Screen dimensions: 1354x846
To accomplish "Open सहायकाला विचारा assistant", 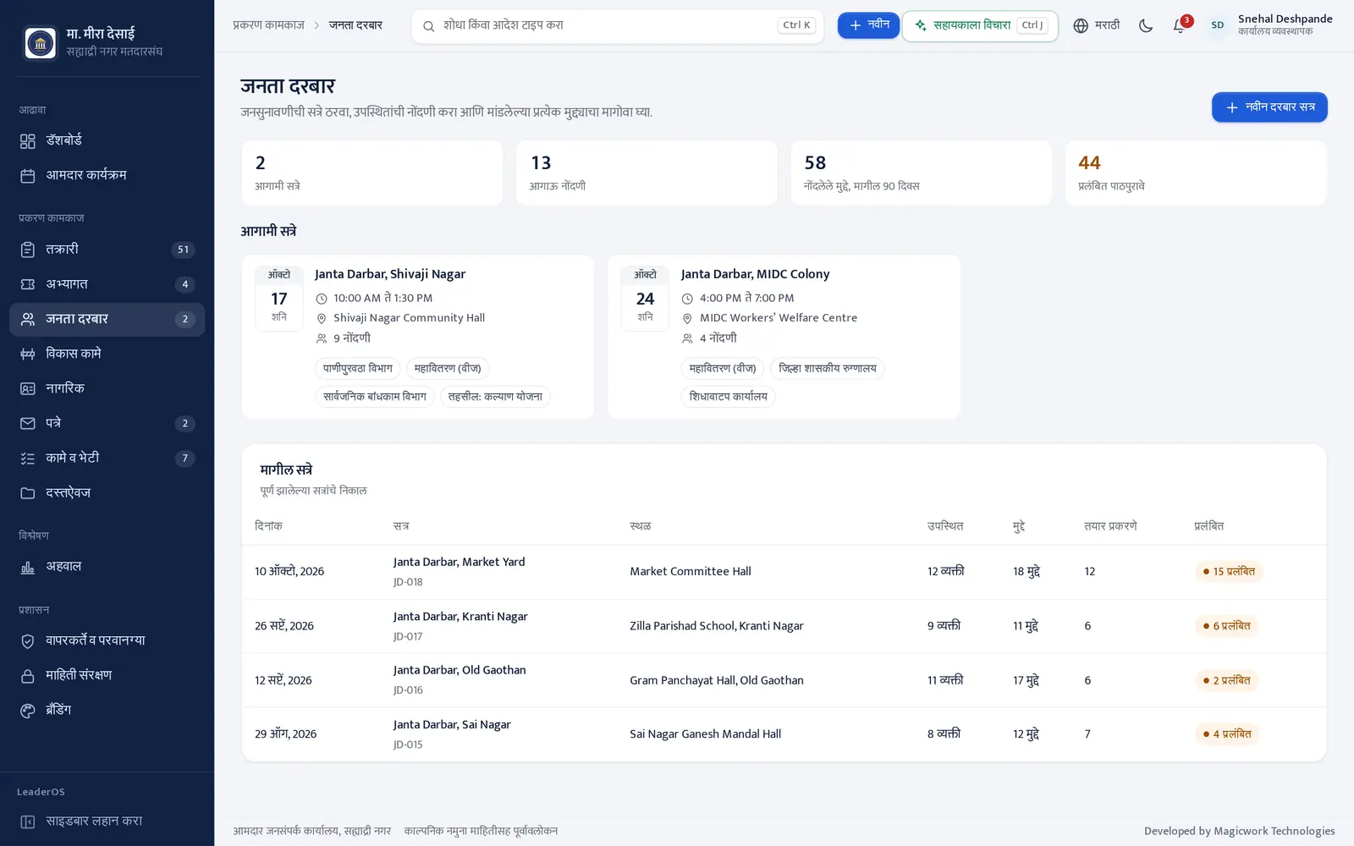I will pos(980,25).
